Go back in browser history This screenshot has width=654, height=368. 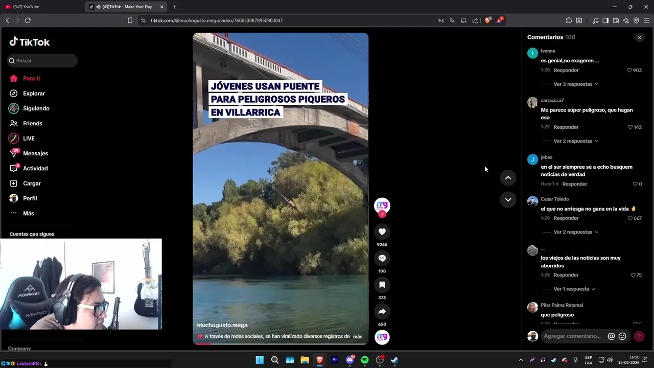point(7,20)
